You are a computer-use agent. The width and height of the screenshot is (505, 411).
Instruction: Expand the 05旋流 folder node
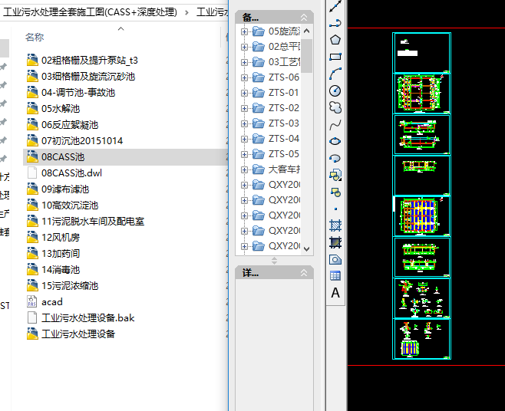(x=245, y=31)
